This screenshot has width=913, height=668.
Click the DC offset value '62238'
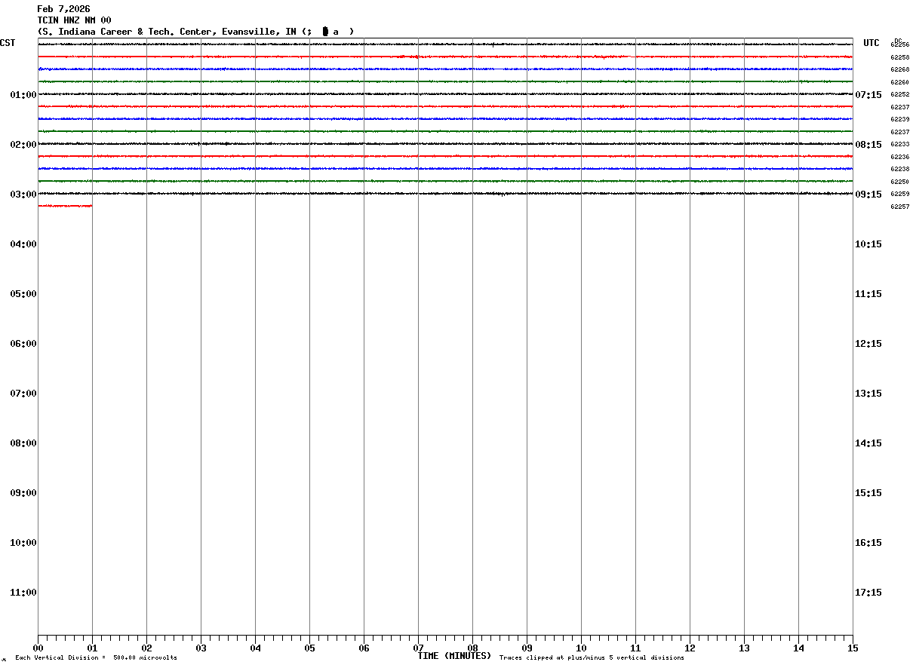[899, 169]
